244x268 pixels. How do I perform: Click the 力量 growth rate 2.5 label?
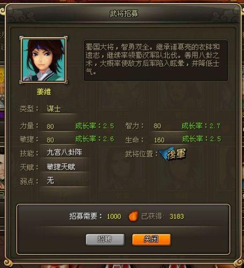[94, 126]
